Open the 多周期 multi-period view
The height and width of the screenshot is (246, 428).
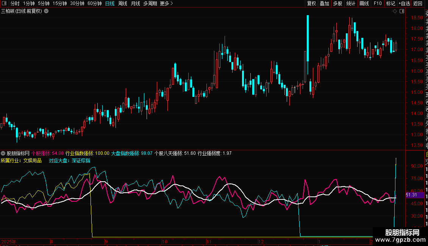click(150, 3)
